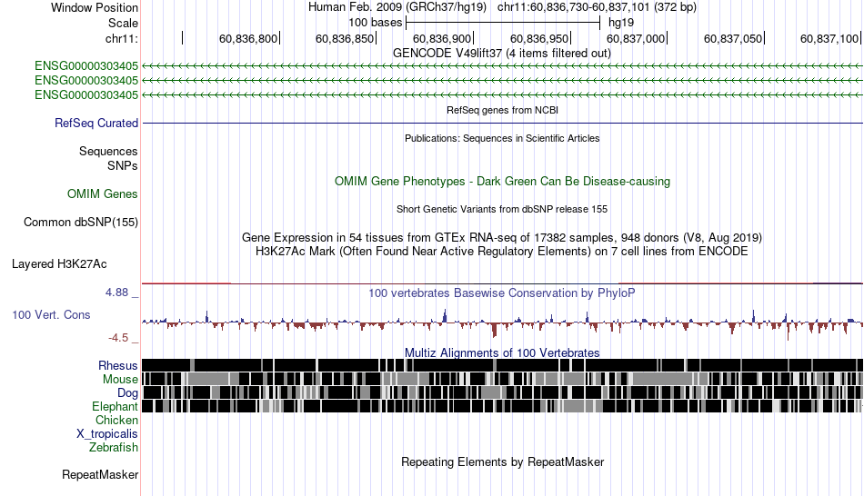The width and height of the screenshot is (864, 496).
Task: Open OMIM Gene Phenotypes track title
Action: coord(502,181)
